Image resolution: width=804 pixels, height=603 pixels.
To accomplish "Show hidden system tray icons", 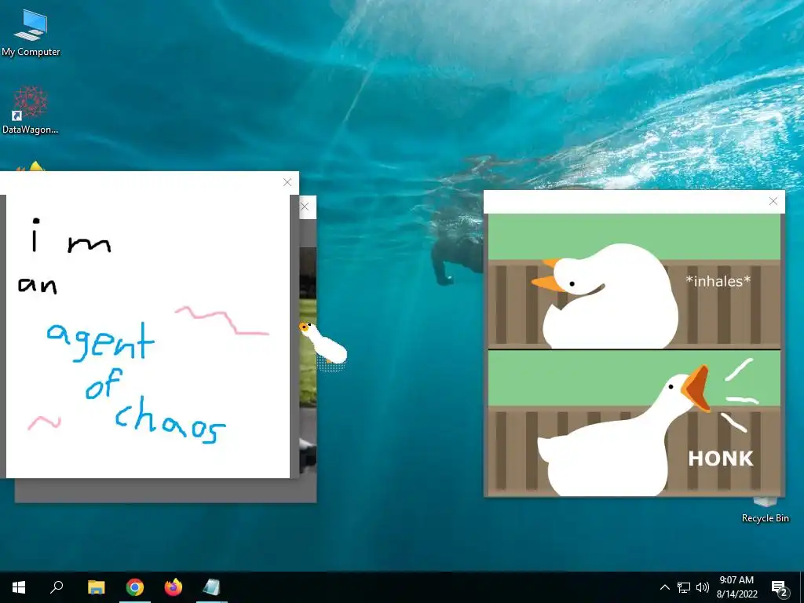I will 664,587.
